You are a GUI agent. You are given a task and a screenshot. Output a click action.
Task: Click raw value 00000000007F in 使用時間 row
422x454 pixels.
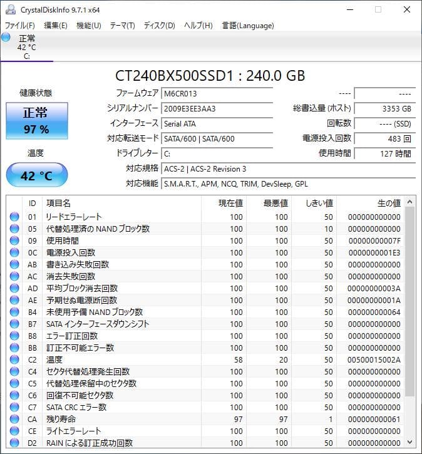coord(374,241)
